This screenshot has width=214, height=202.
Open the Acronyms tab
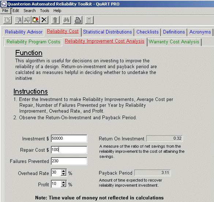(200, 32)
